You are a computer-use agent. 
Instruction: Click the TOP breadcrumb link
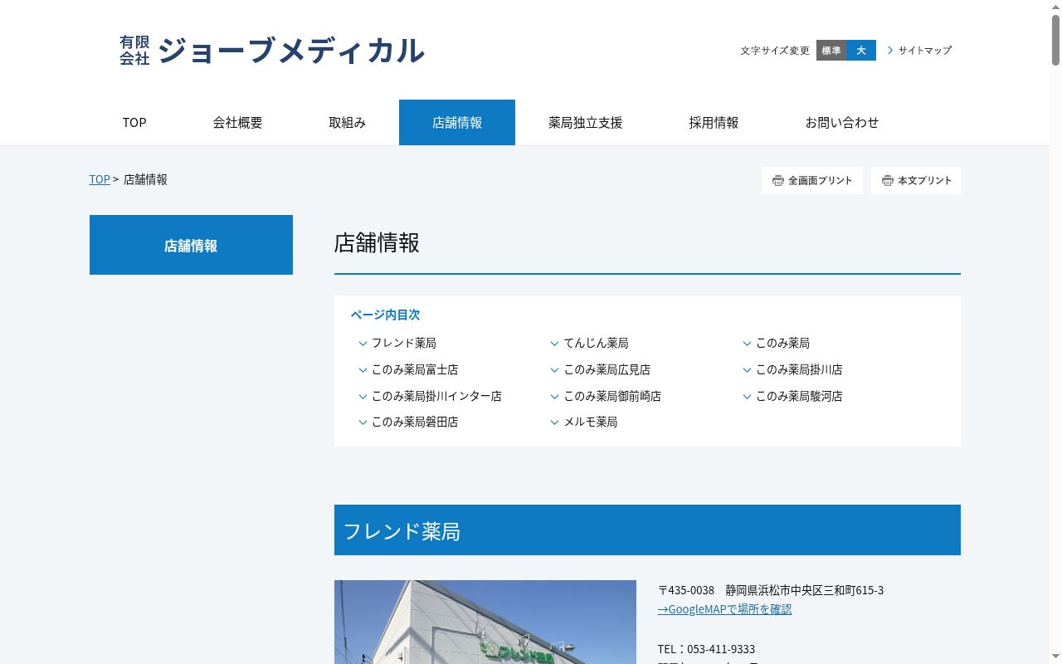(100, 179)
